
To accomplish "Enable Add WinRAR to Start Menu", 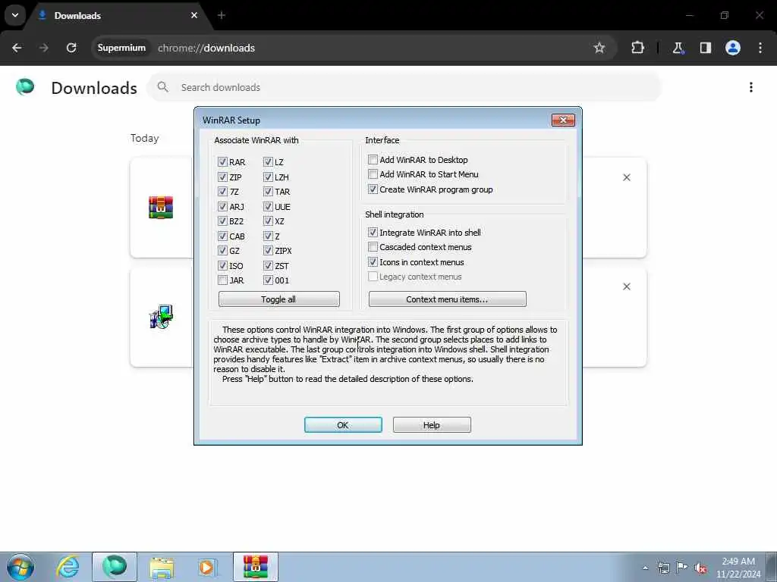I will pos(373,174).
